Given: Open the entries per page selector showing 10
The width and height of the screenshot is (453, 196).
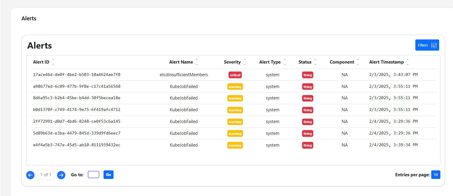Looking at the screenshot, I should pos(436,175).
